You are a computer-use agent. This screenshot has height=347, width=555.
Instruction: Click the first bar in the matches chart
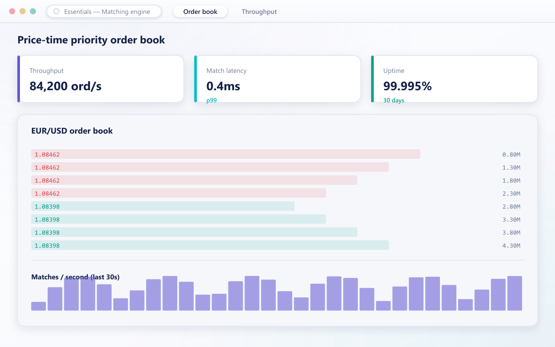click(x=38, y=306)
